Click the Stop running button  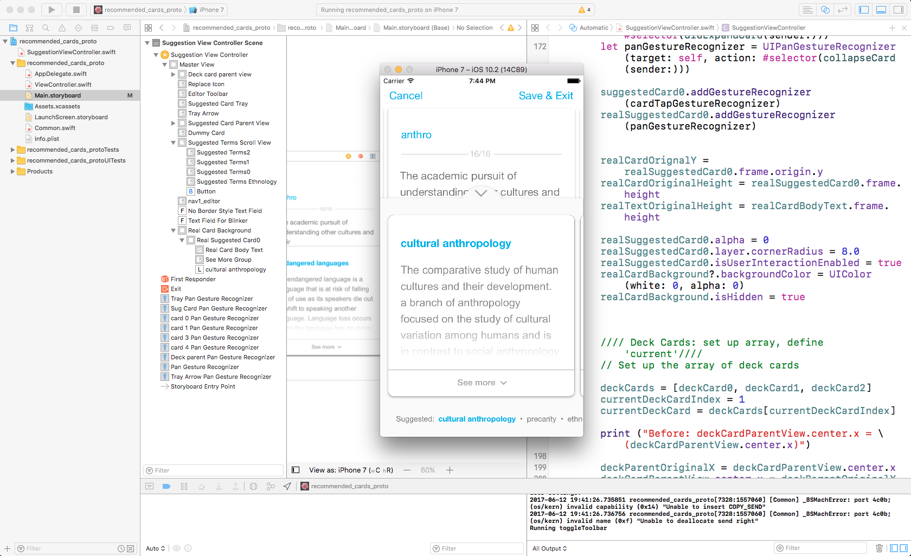click(76, 10)
